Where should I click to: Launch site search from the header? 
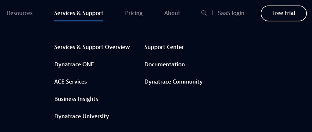click(x=204, y=13)
